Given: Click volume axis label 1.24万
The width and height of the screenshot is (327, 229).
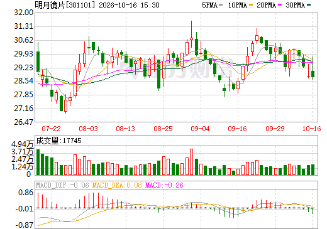Looking at the screenshot, I should 23,167.
